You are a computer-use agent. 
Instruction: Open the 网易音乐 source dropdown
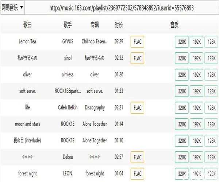(x=13, y=7)
